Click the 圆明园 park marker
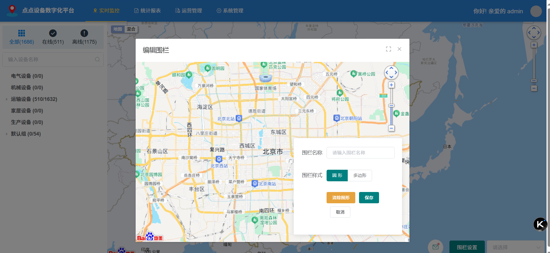Screen dimensions: 550x253 coord(207,68)
